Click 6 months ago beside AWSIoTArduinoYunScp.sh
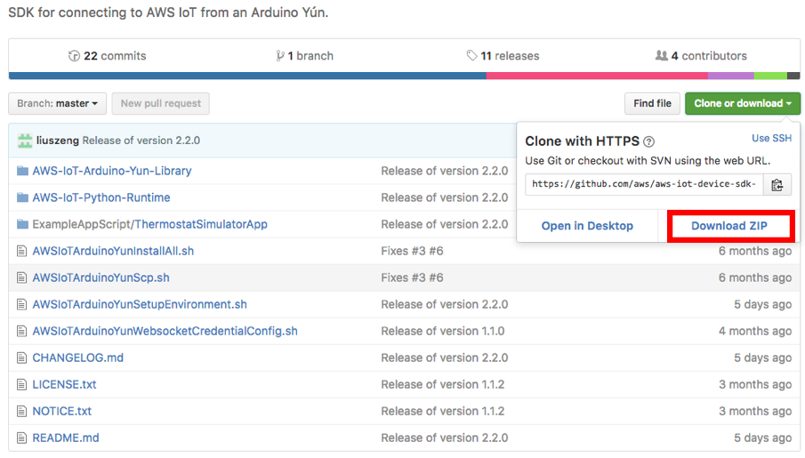This screenshot has height=458, width=805. coord(755,277)
